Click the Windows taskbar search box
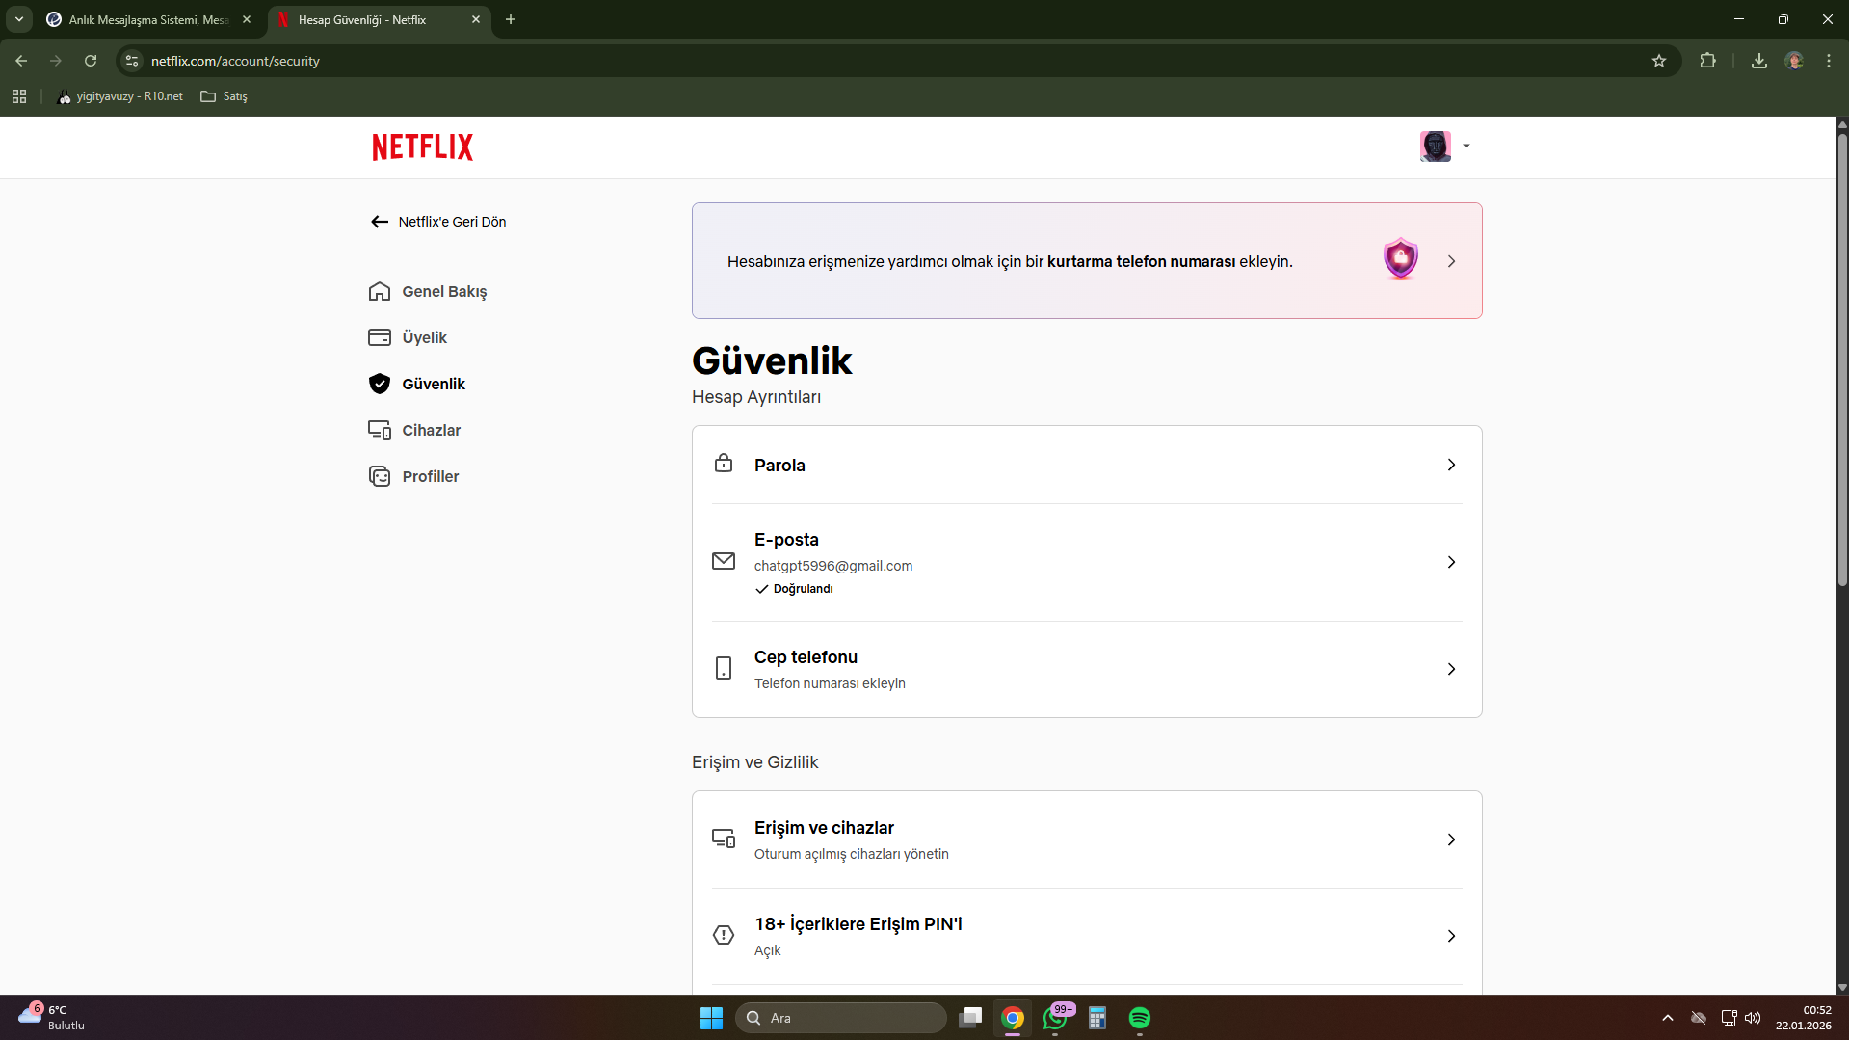This screenshot has height=1040, width=1849. 841,1018
